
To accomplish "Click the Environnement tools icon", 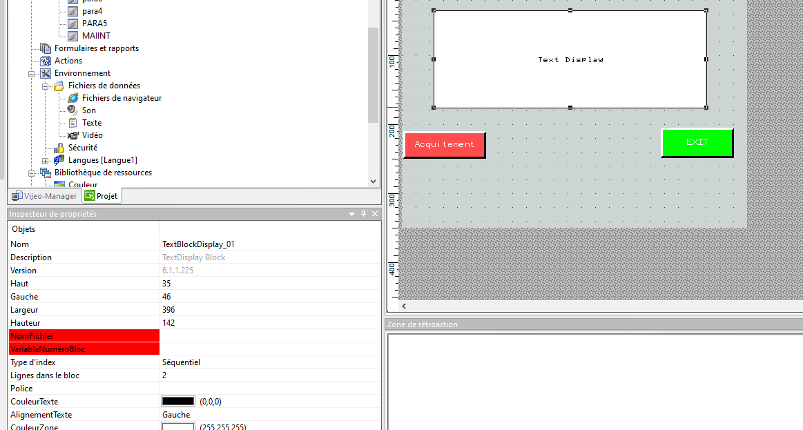I will 46,73.
